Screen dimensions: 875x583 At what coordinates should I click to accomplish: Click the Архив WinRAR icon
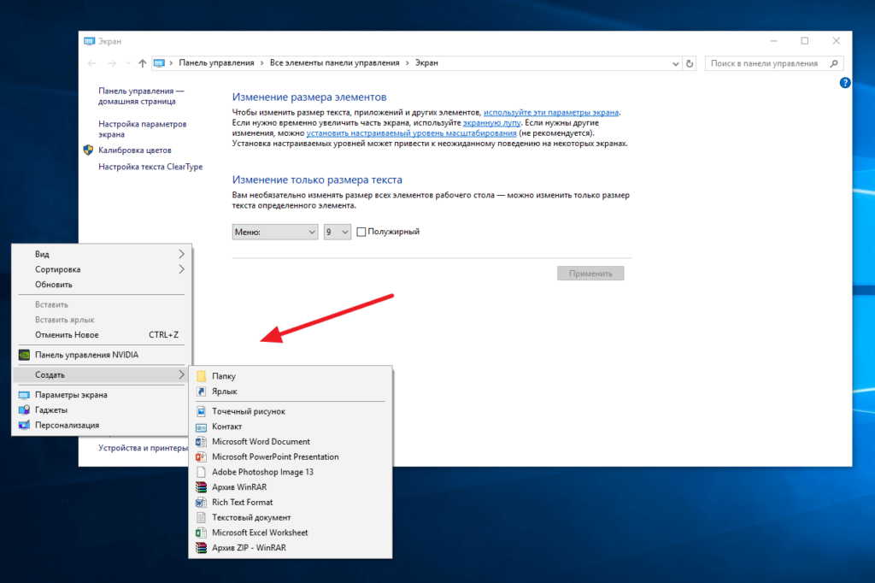202,487
